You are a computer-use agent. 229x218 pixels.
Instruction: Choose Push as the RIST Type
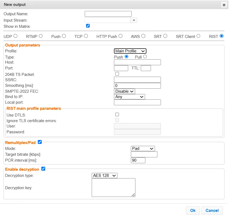pyautogui.click(x=127, y=57)
